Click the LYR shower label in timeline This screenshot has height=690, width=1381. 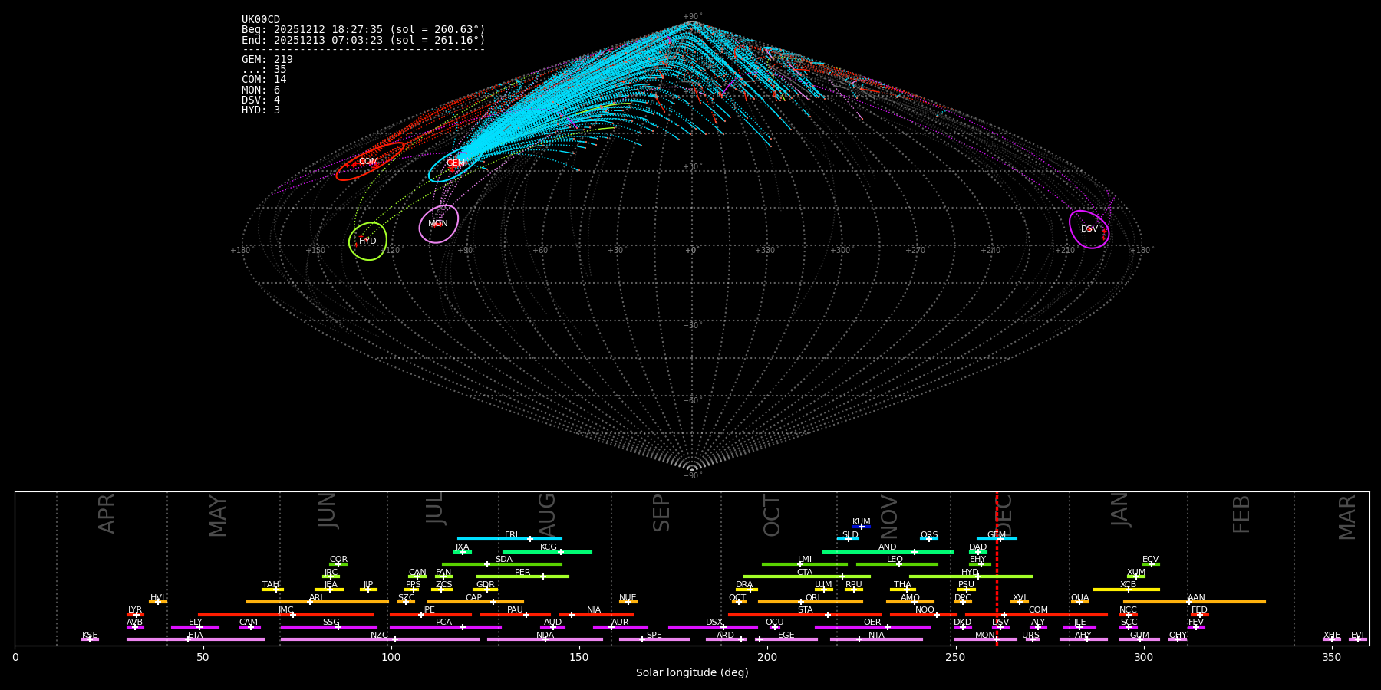[135, 609]
